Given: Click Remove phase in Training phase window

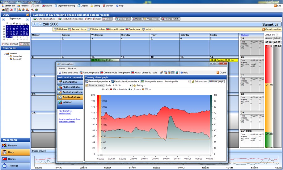Looking at the screenshot, I should coord(89,73).
